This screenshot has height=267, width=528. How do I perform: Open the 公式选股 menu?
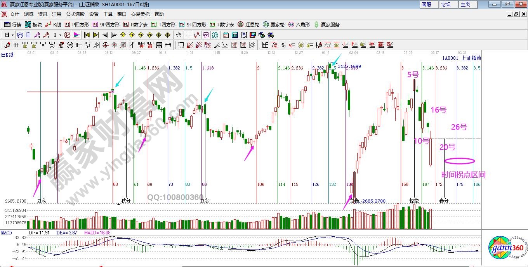(75, 14)
